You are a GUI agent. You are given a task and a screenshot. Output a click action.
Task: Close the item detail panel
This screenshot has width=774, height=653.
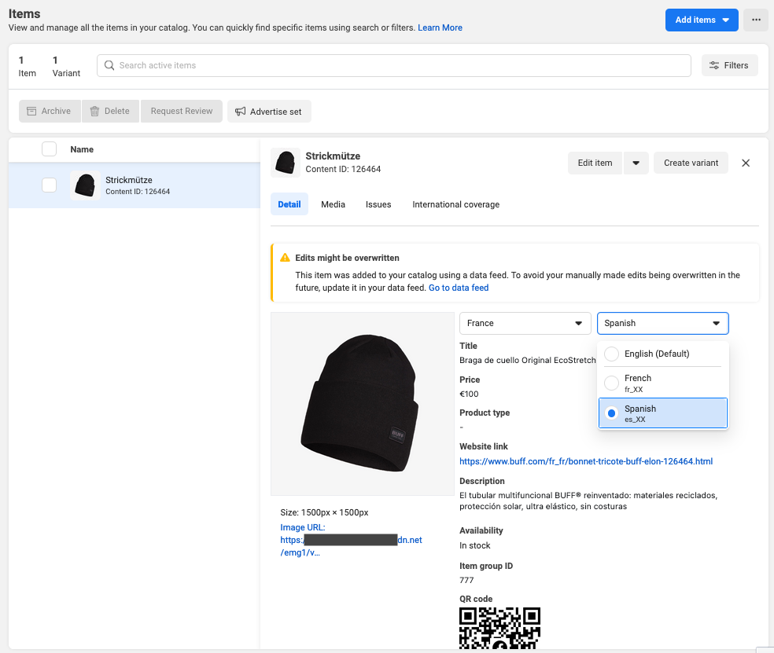pyautogui.click(x=746, y=163)
